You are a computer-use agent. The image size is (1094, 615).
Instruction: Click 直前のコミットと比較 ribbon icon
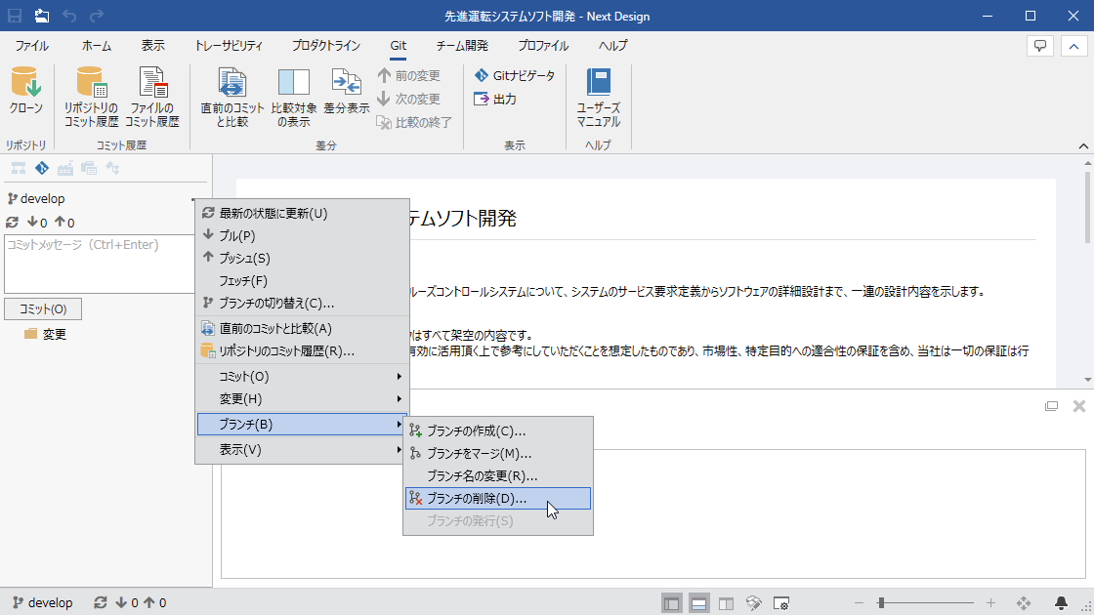tap(232, 97)
